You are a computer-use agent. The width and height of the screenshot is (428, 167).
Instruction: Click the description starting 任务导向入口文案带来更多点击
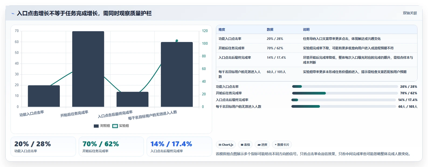(x=342, y=39)
